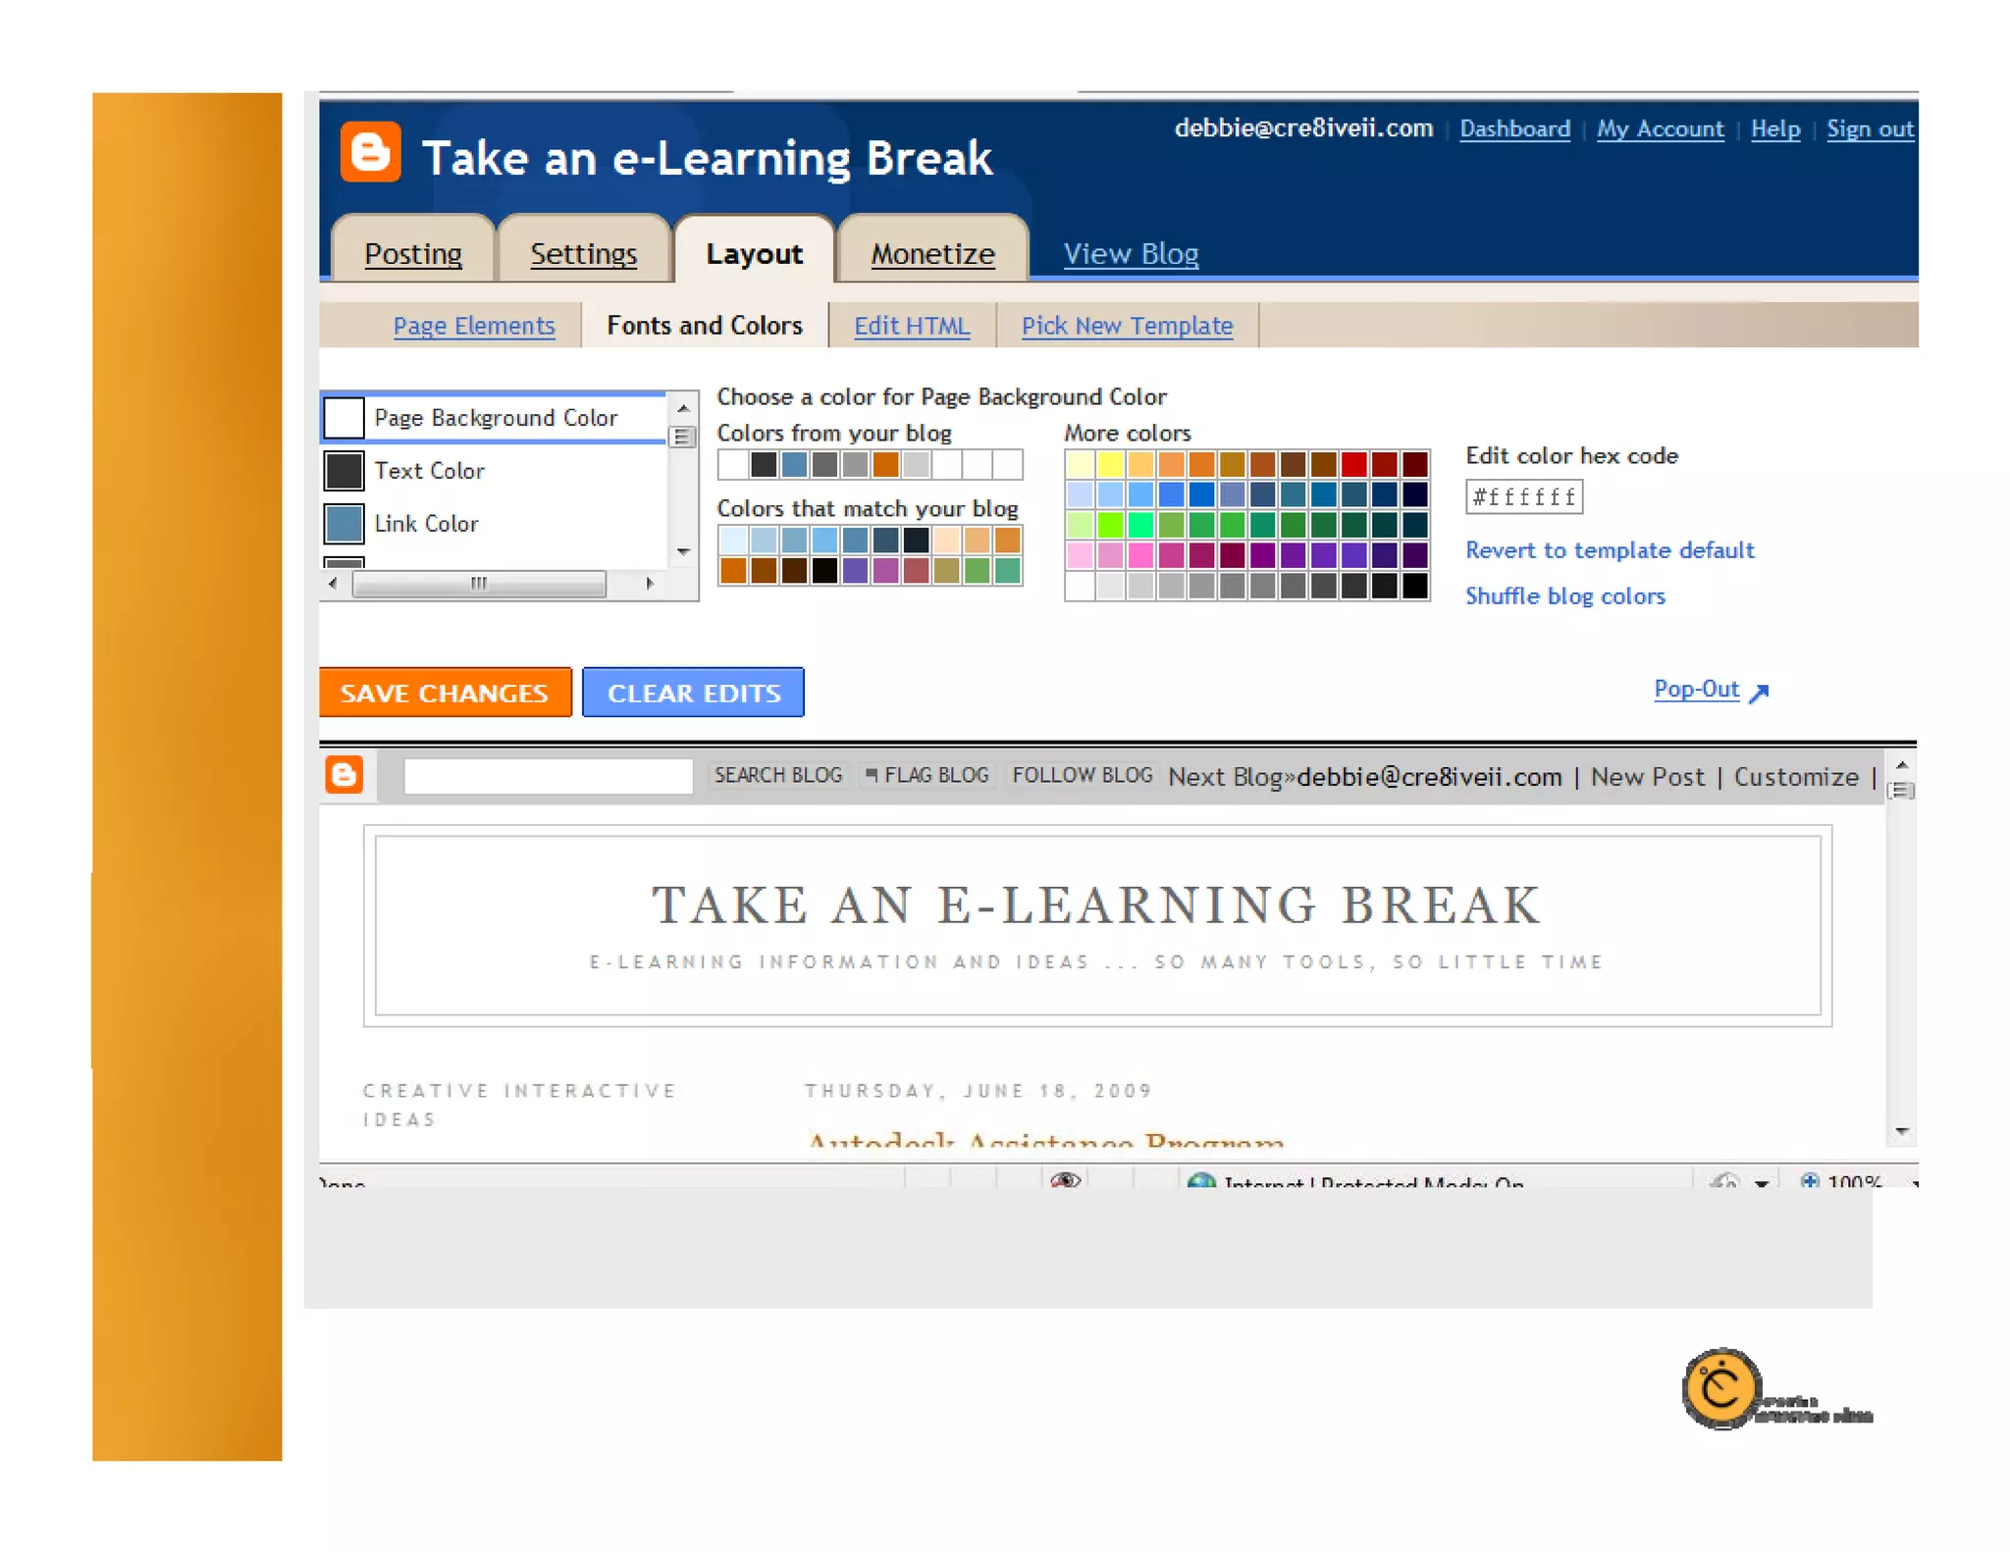
Task: Open the Edit HTML sub-tab
Action: point(911,326)
